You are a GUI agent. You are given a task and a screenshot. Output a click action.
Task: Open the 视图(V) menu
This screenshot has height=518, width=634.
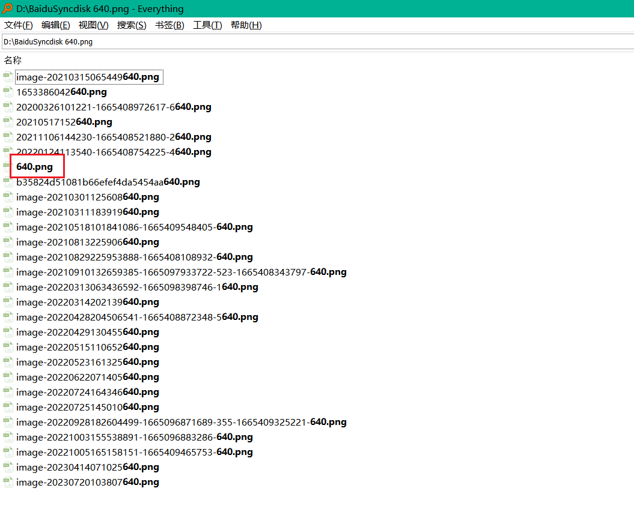point(93,25)
